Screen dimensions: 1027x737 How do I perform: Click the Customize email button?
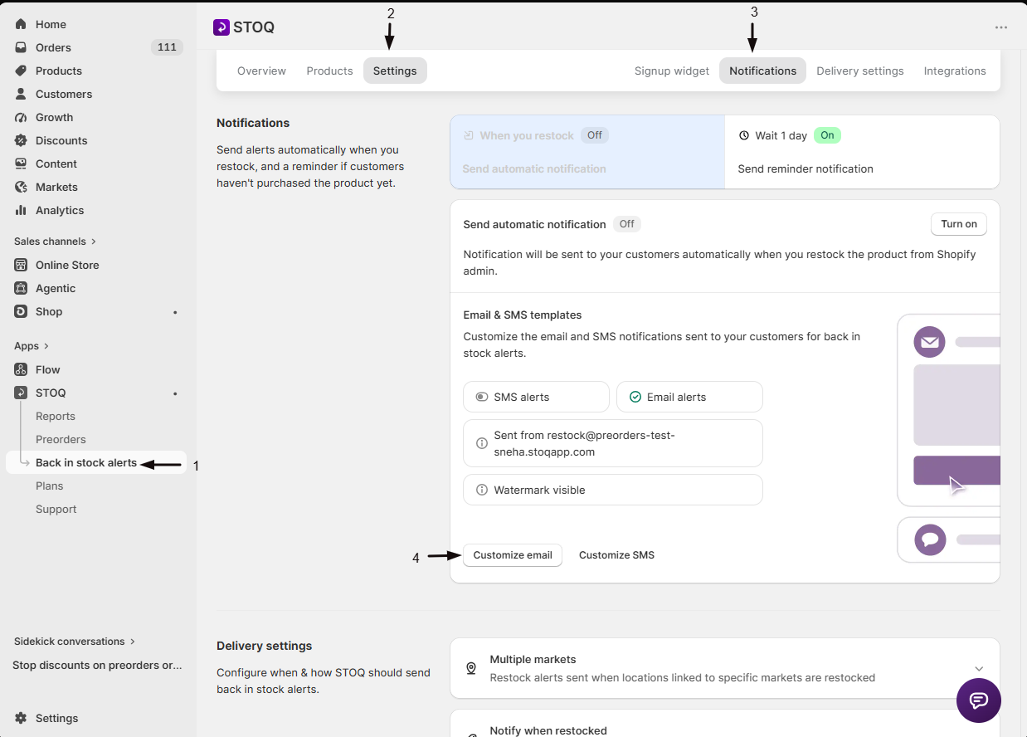513,555
